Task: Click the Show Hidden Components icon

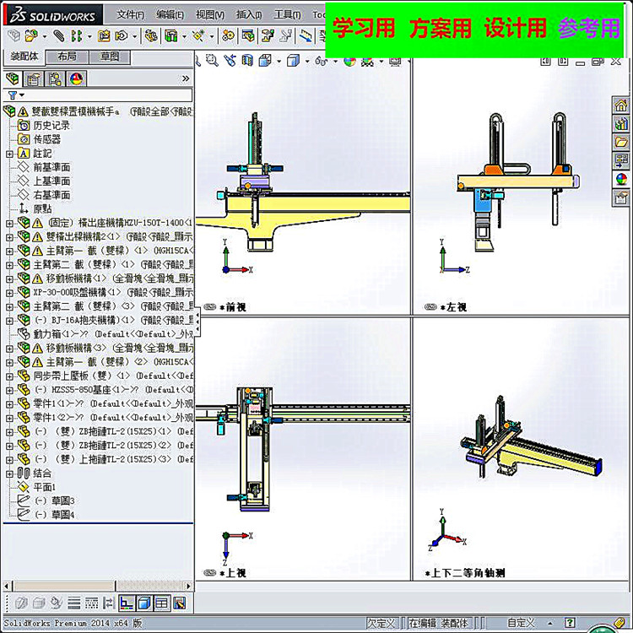Action: click(x=151, y=36)
